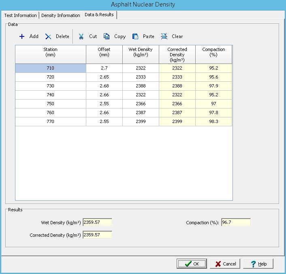Click the Clear icon in toolbar
The height and width of the screenshot is (274, 286).
point(164,36)
